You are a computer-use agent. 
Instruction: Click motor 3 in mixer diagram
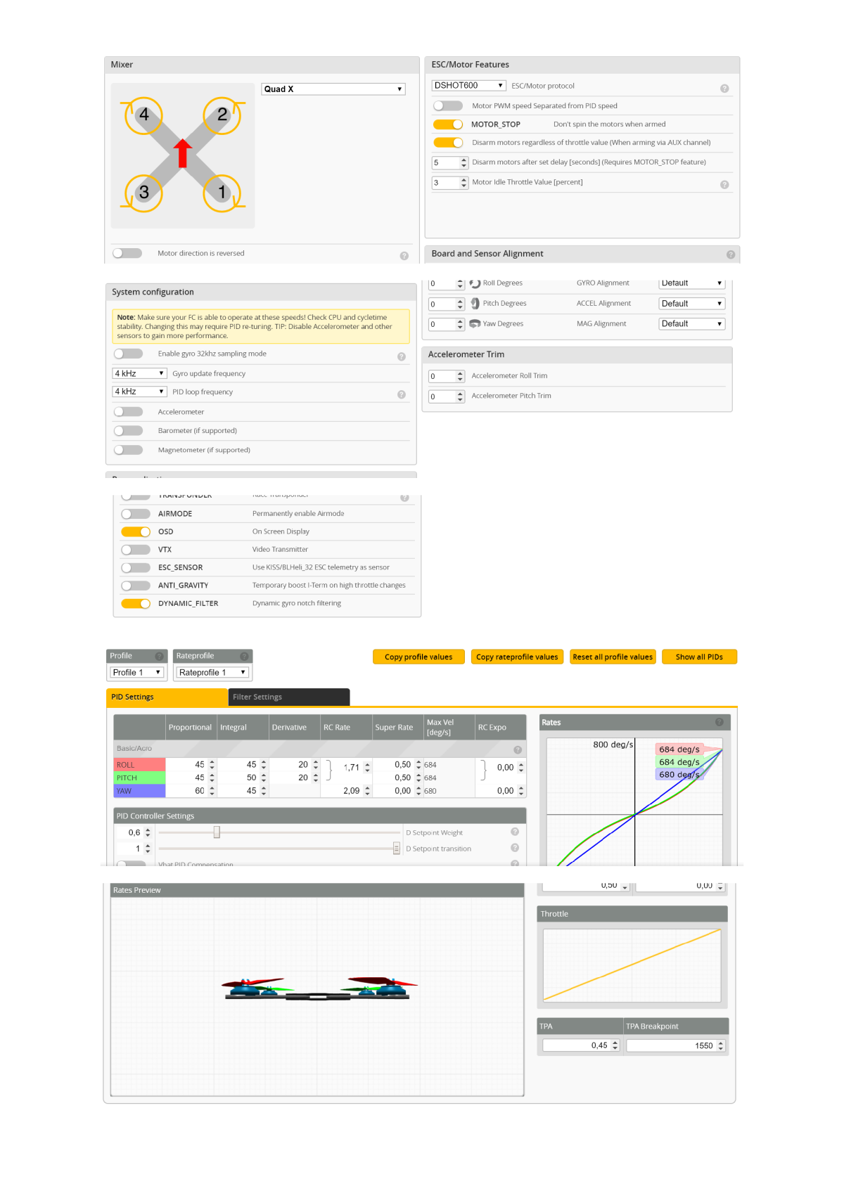point(144,193)
